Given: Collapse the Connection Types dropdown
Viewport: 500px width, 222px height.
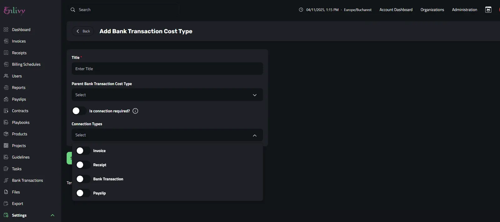Looking at the screenshot, I should click(x=255, y=135).
